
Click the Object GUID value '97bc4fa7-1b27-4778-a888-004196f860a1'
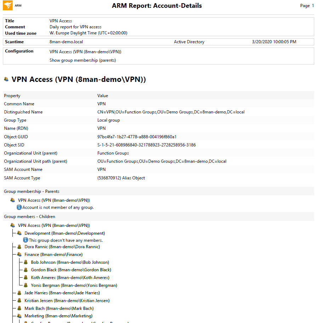pos(137,137)
